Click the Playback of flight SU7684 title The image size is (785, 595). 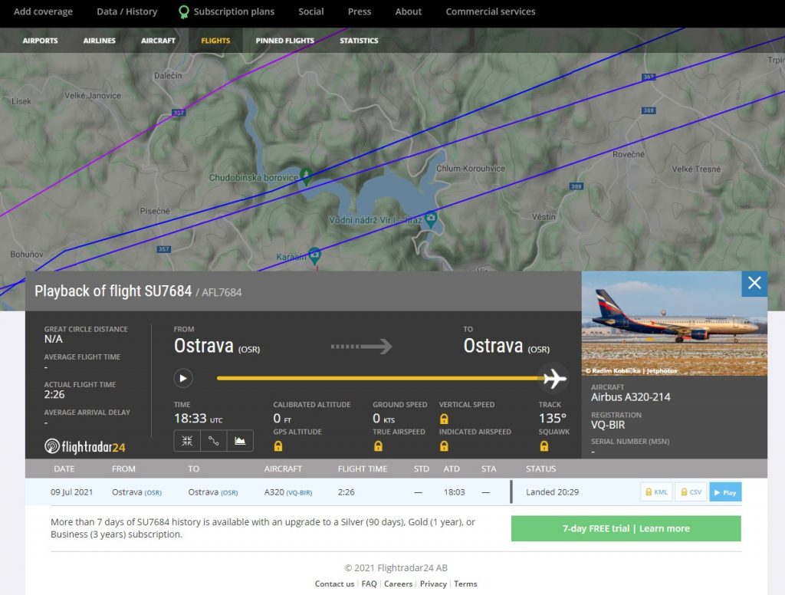click(x=113, y=291)
